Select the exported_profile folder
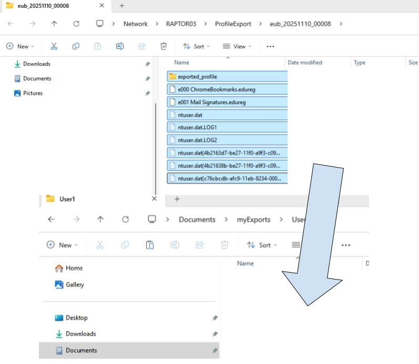Image resolution: width=419 pixels, height=364 pixels. click(x=197, y=77)
